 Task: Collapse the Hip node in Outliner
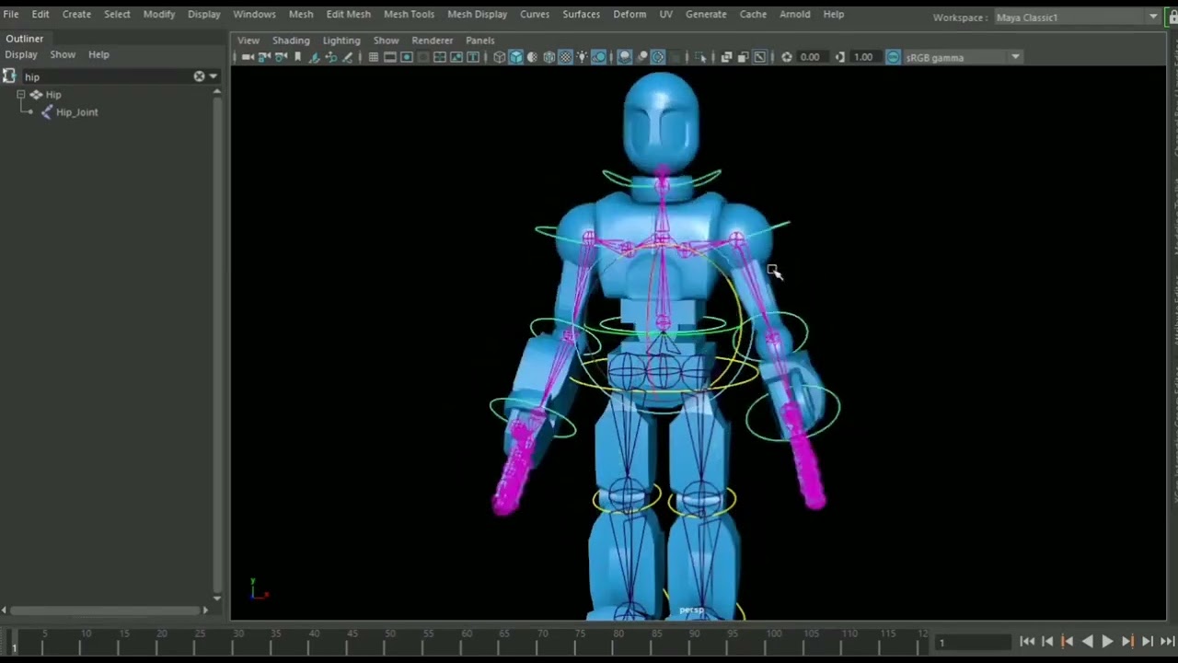click(20, 95)
